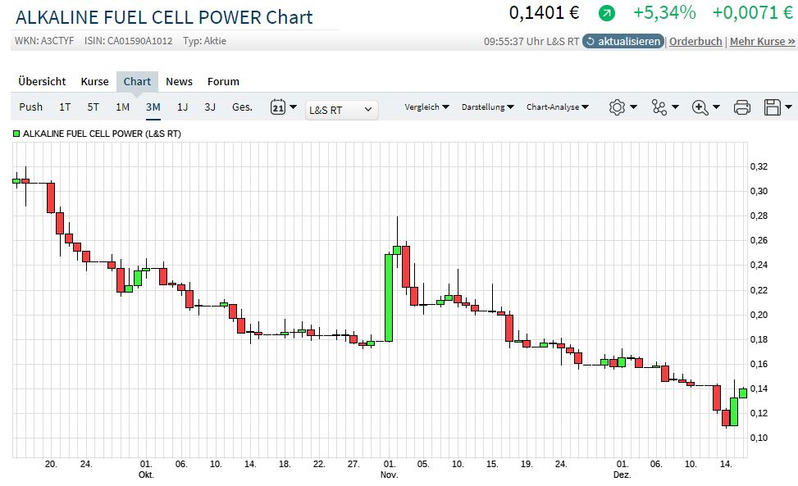This screenshot has height=486, width=798.
Task: Open dropdown arrow next to calendar icon
Action: tap(293, 107)
